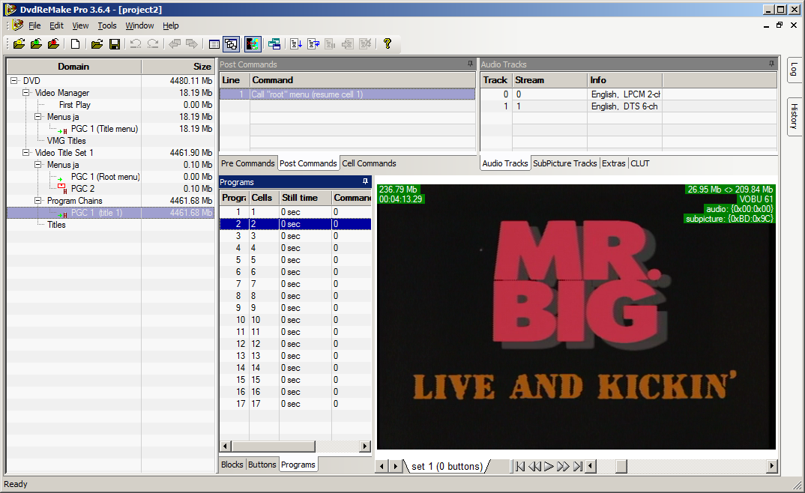Select VMG Titles tree item
The width and height of the screenshot is (805, 493).
click(66, 141)
